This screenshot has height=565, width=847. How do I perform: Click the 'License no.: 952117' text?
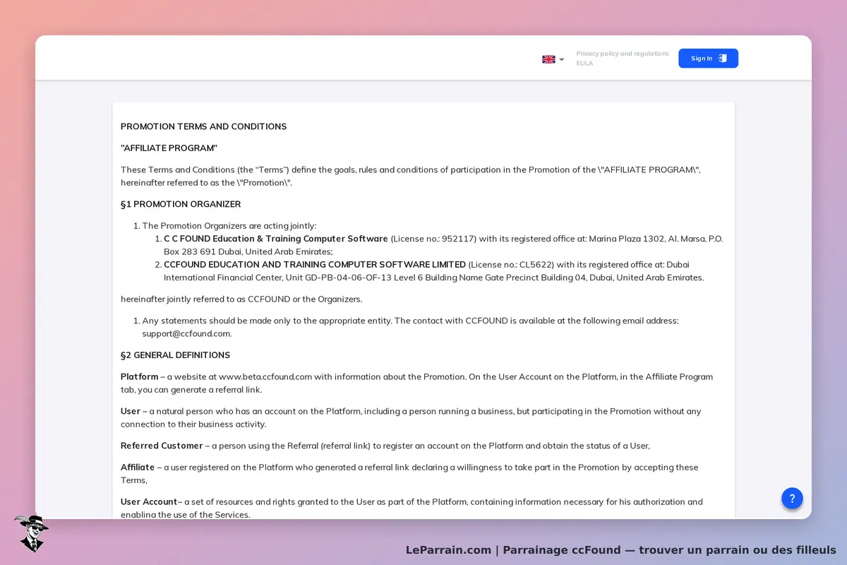(x=433, y=239)
